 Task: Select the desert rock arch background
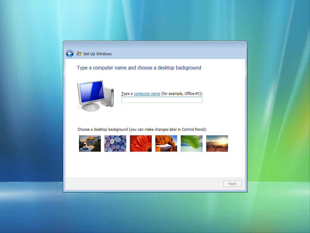[x=166, y=144]
